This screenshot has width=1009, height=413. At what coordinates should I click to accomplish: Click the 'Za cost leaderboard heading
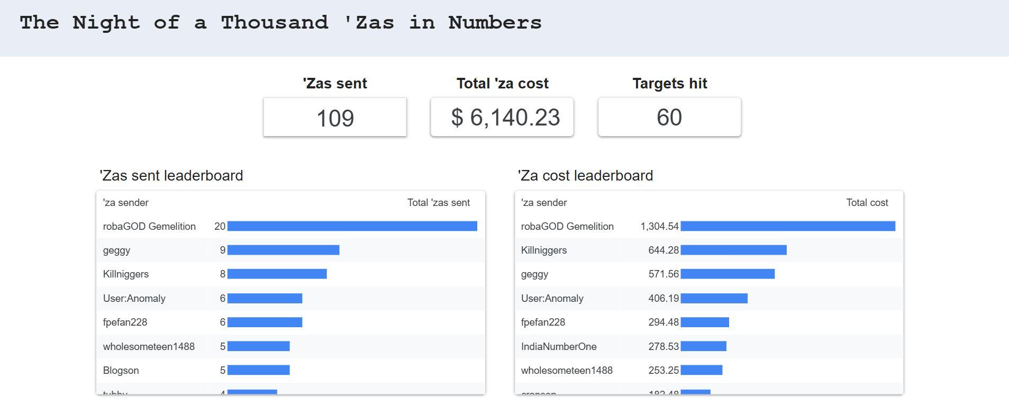[x=585, y=176]
